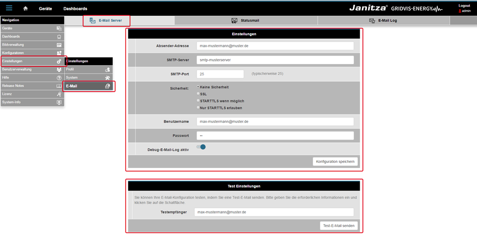Select STARTTLS wenn möglich option
The height and width of the screenshot is (234, 477).
(x=198, y=101)
